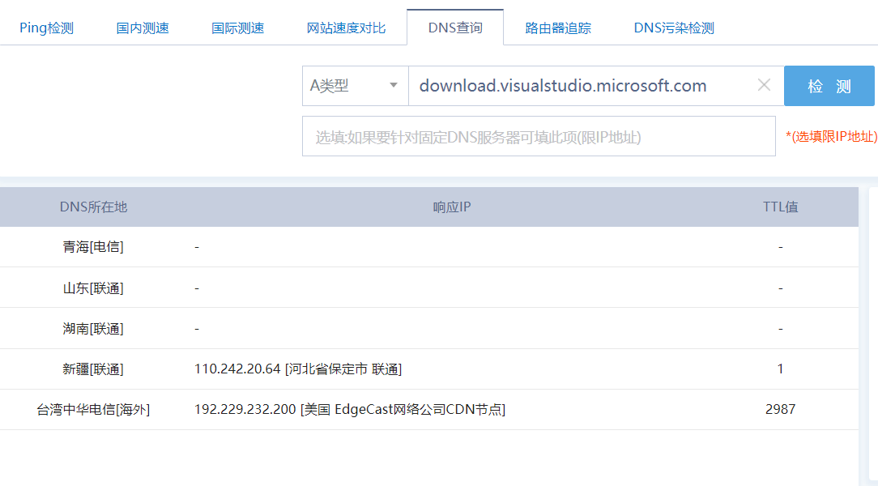Open the Ping检测 tab
This screenshot has width=878, height=486.
click(x=46, y=28)
